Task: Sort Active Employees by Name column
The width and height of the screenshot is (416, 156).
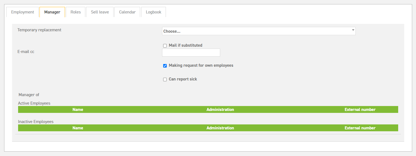Action: click(x=78, y=110)
